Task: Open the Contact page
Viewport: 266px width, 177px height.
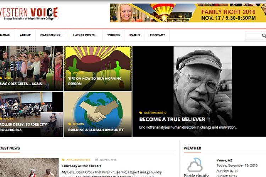Action: click(x=157, y=35)
